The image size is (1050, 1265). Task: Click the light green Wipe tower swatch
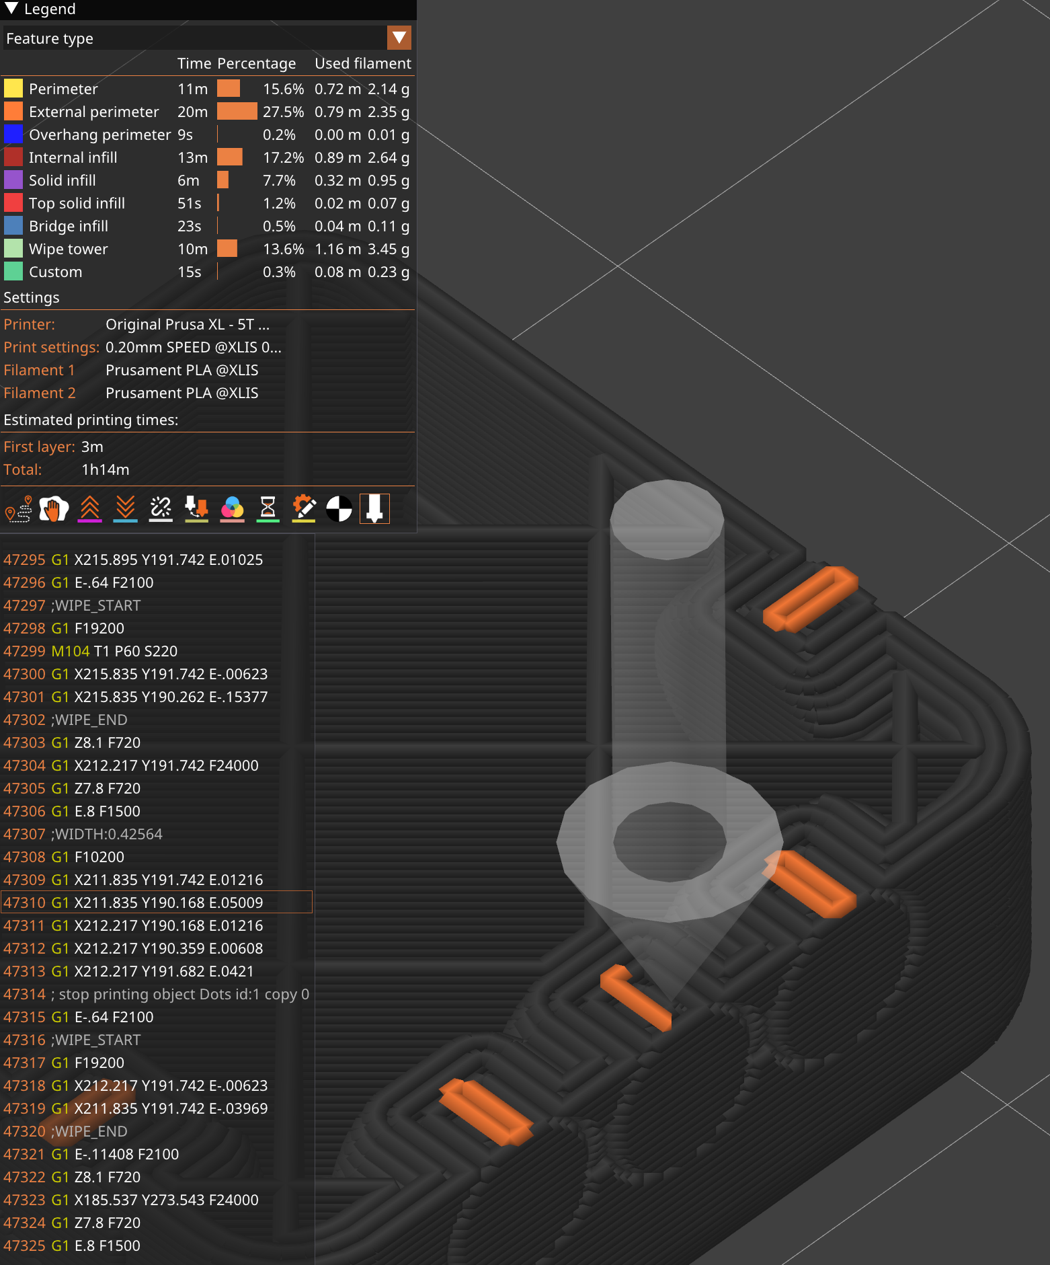click(x=13, y=249)
